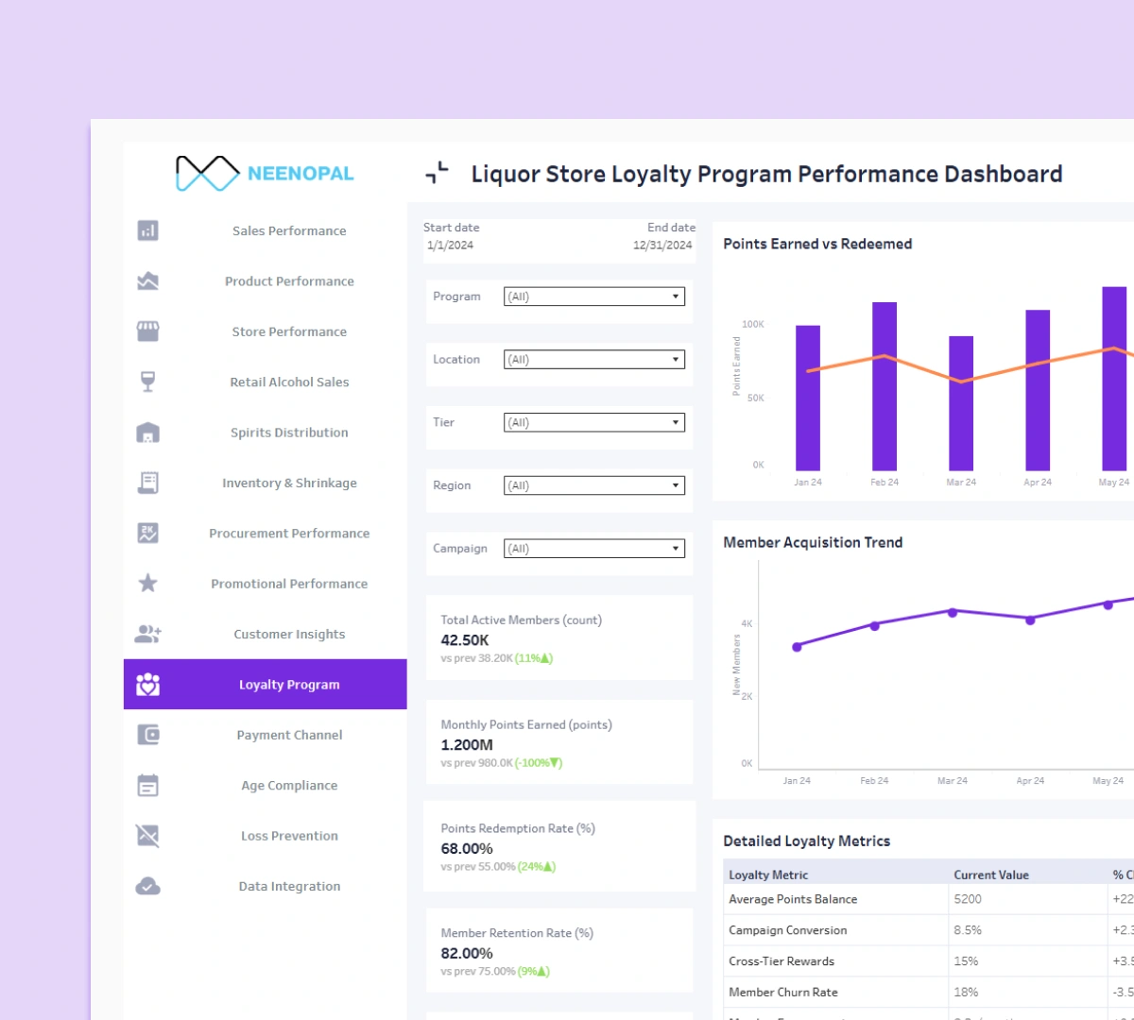Click the Loss Prevention shield icon
1134x1020 pixels.
[147, 835]
